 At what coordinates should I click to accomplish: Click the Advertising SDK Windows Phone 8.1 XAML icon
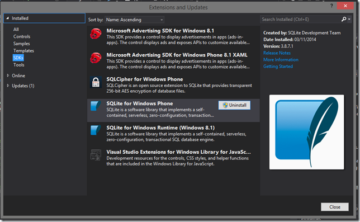click(96, 58)
